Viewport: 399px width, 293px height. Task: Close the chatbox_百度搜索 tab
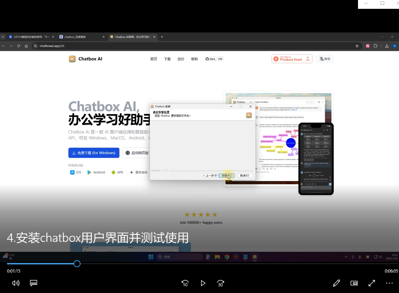click(104, 37)
